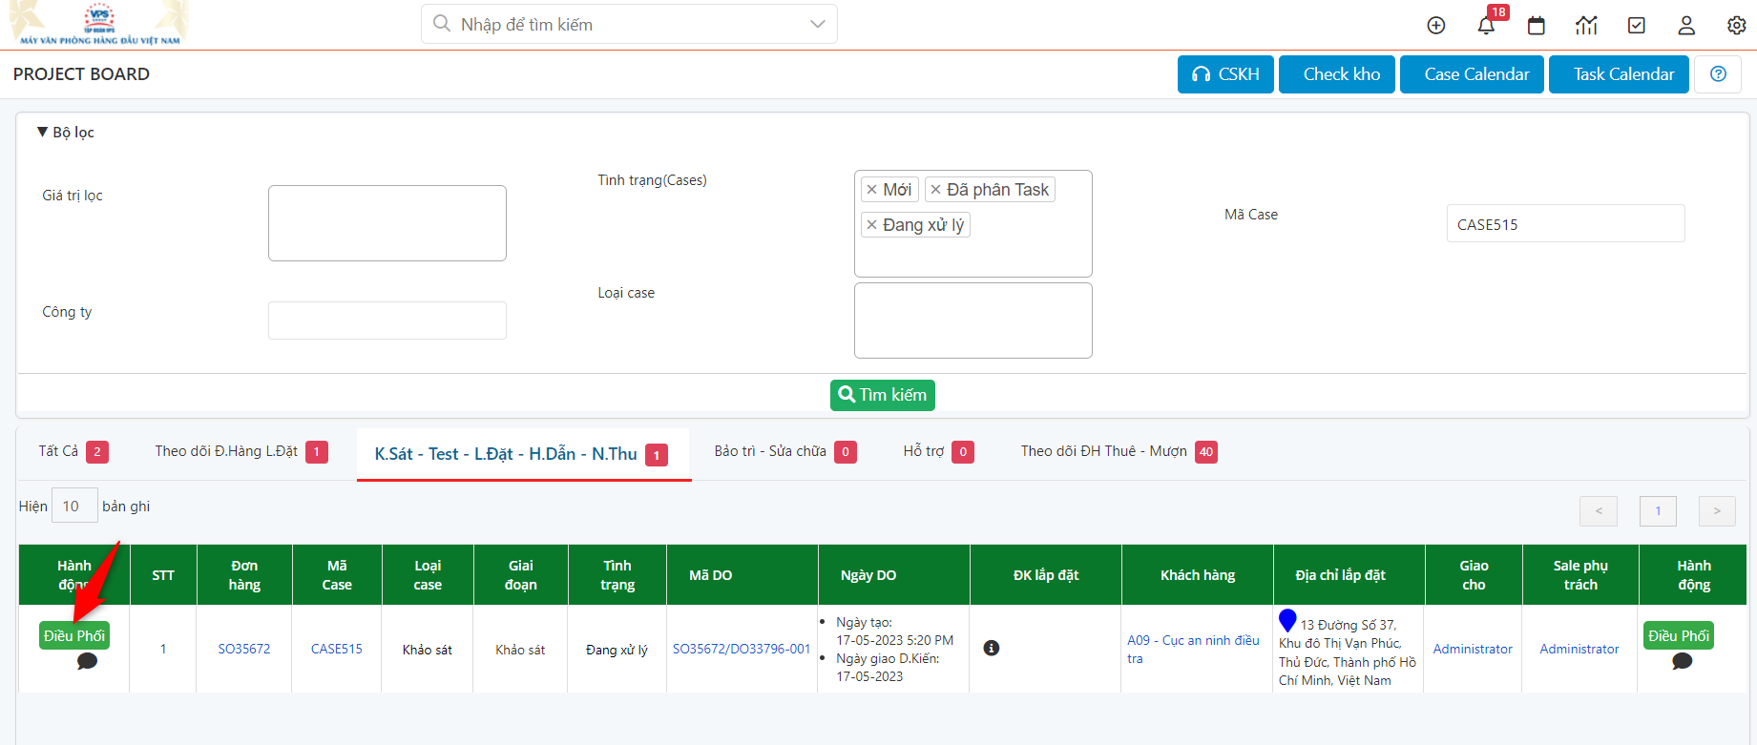This screenshot has height=745, width=1757.
Task: Switch to the Hỗ trợ tab
Action: click(x=938, y=451)
